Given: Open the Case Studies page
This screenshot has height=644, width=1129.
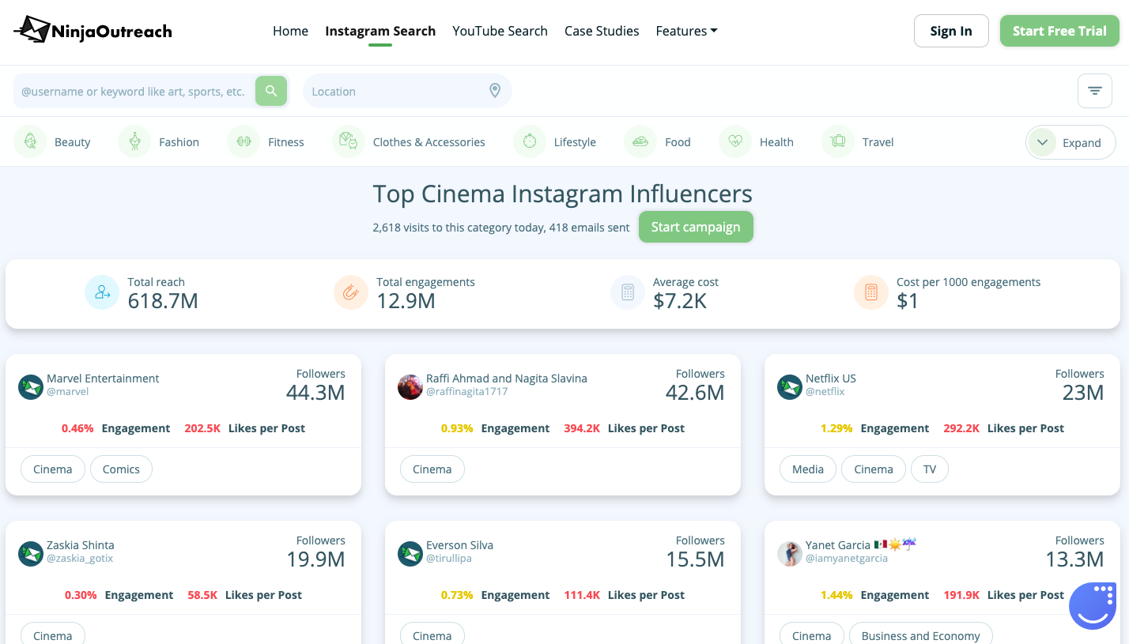Looking at the screenshot, I should (x=602, y=31).
